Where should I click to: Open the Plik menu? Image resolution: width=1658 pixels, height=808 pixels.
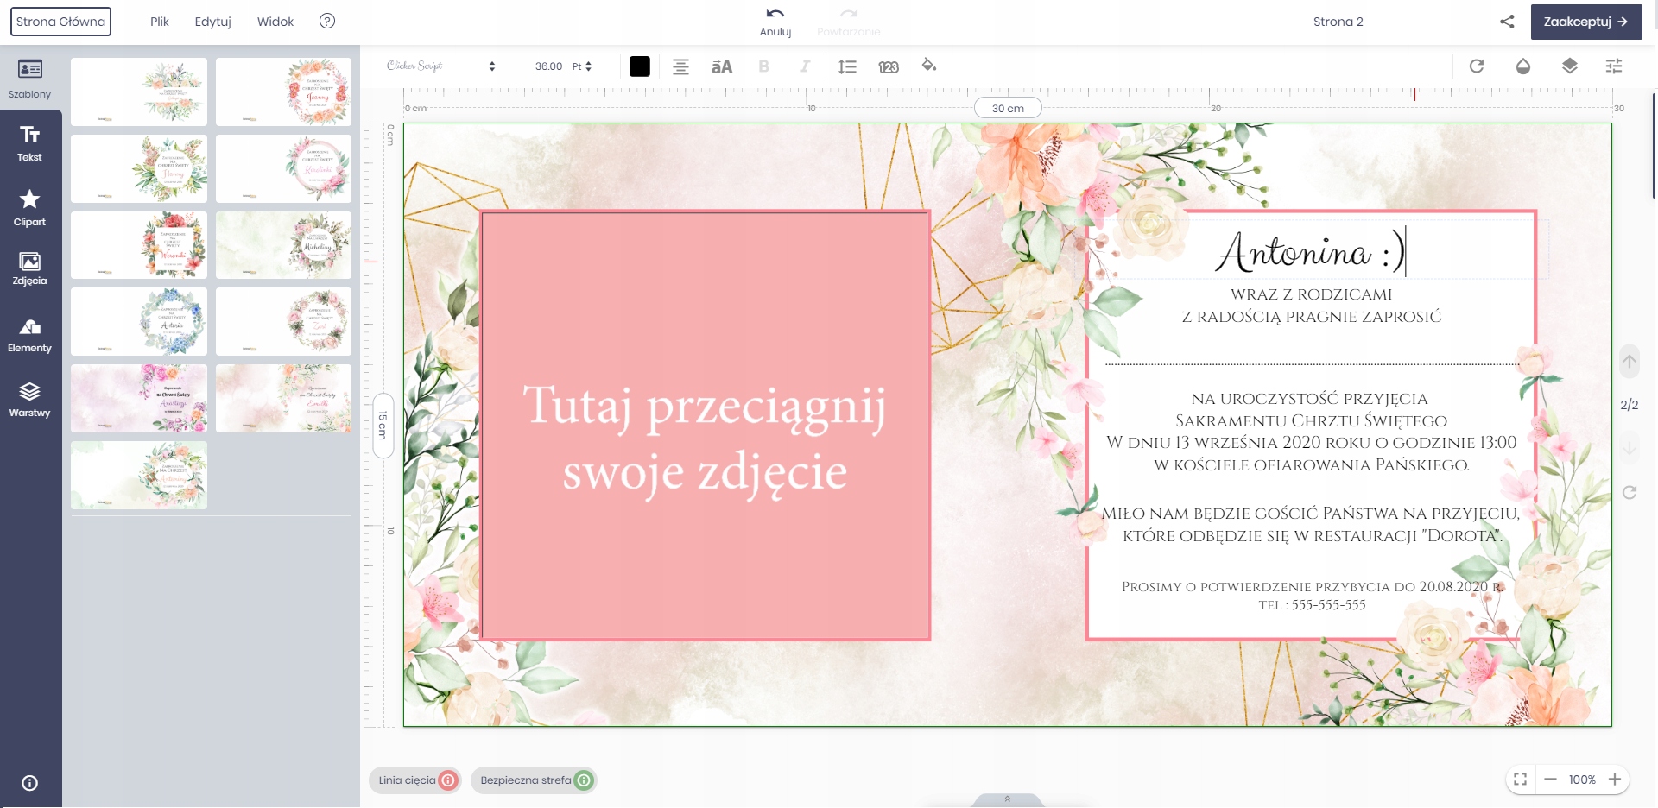[x=160, y=22]
